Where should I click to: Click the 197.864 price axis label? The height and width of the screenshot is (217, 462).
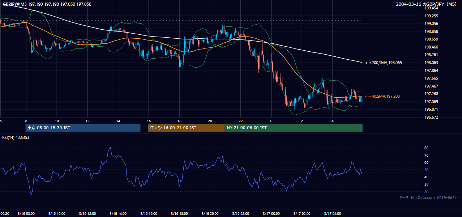coord(432,71)
